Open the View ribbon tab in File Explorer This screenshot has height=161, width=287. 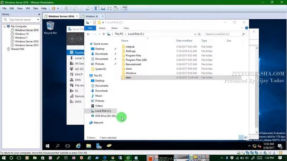pos(126,28)
